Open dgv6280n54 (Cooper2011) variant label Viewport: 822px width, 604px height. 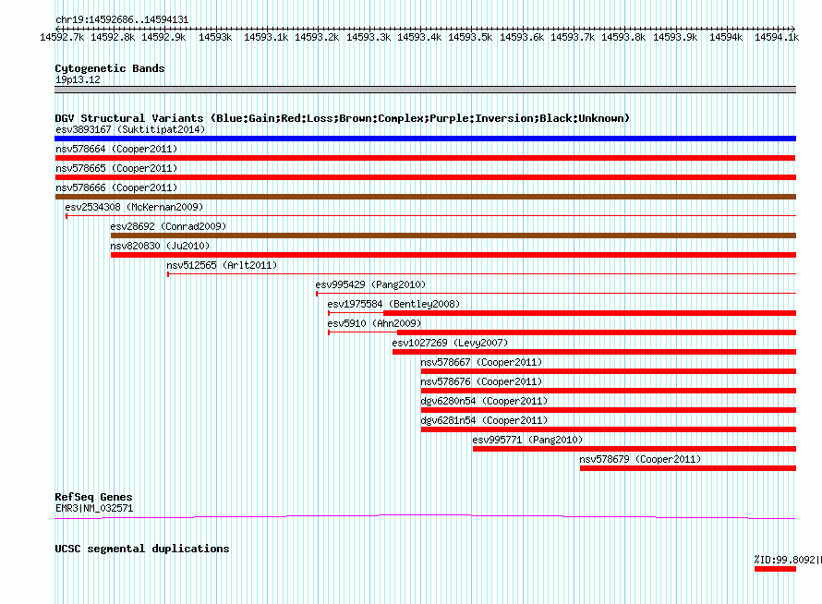484,401
